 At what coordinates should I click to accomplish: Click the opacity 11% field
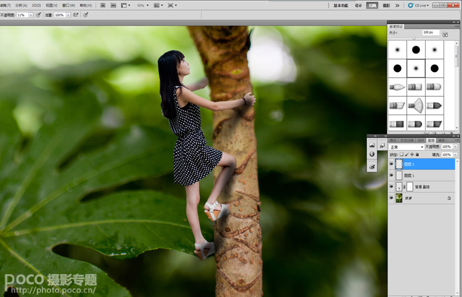click(22, 15)
